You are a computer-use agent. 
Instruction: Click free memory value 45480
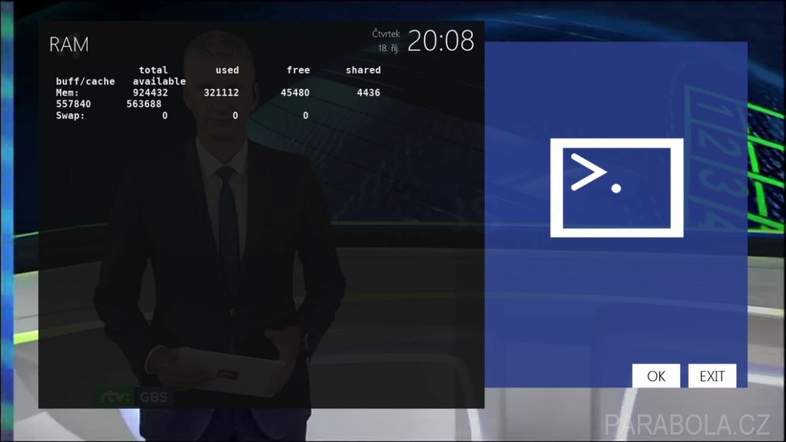pyautogui.click(x=295, y=93)
